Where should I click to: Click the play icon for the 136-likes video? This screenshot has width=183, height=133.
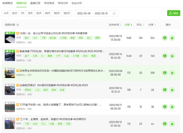pyautogui.click(x=172, y=90)
